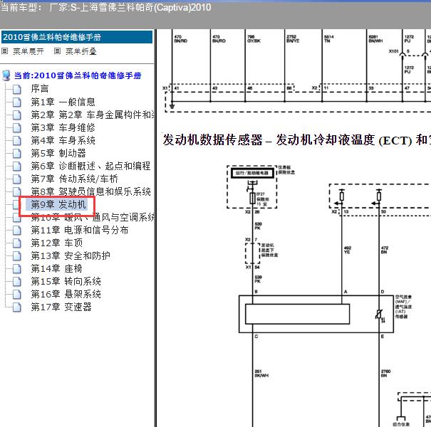This screenshot has height=427, width=431.
Task: Click the 运行/起动继电器 box in the diagram
Action: 253,173
